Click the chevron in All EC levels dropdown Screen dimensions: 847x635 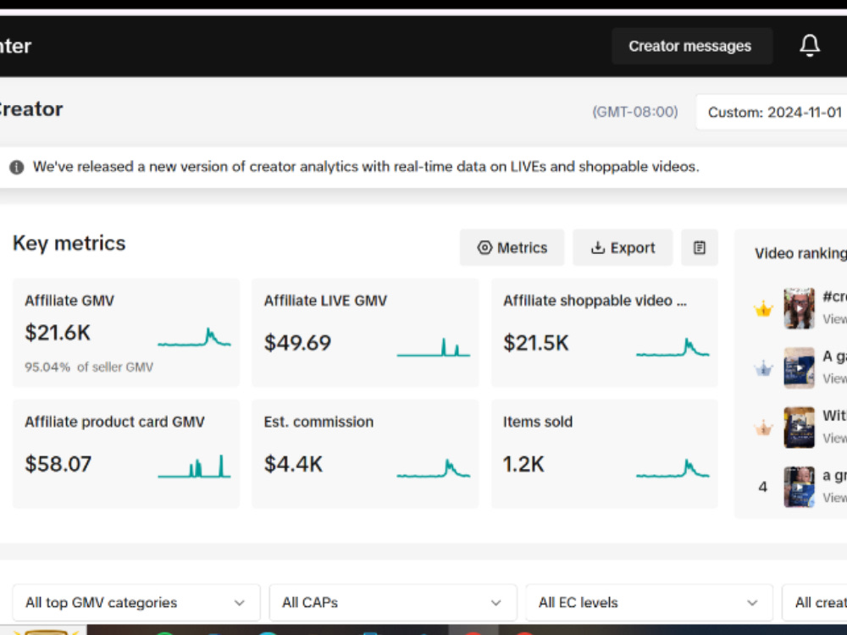(x=752, y=603)
